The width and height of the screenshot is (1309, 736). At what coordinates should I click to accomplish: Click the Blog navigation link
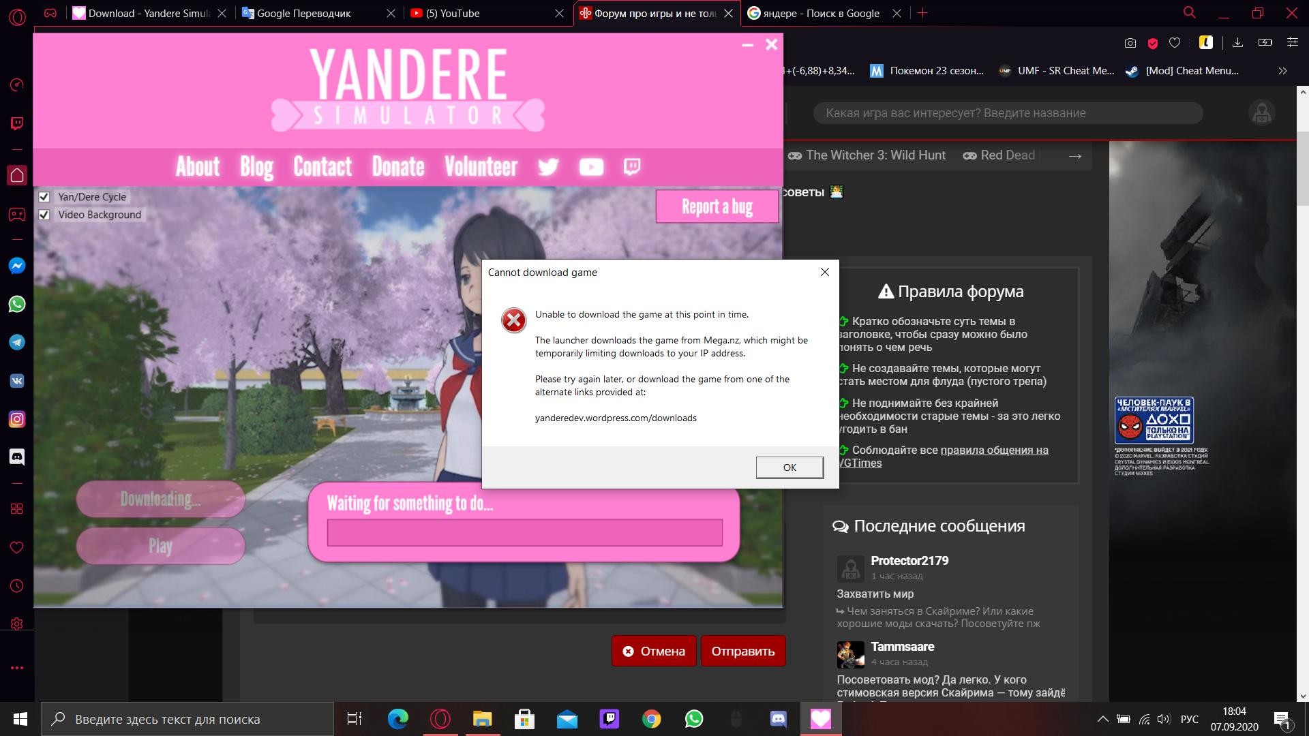pos(257,166)
